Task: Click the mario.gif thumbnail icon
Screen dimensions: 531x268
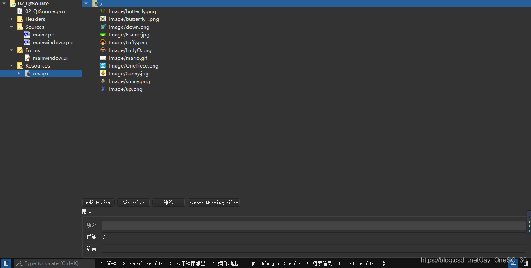Action: [x=103, y=58]
